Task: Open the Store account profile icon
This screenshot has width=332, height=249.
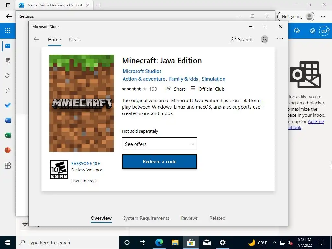Action: (265, 39)
